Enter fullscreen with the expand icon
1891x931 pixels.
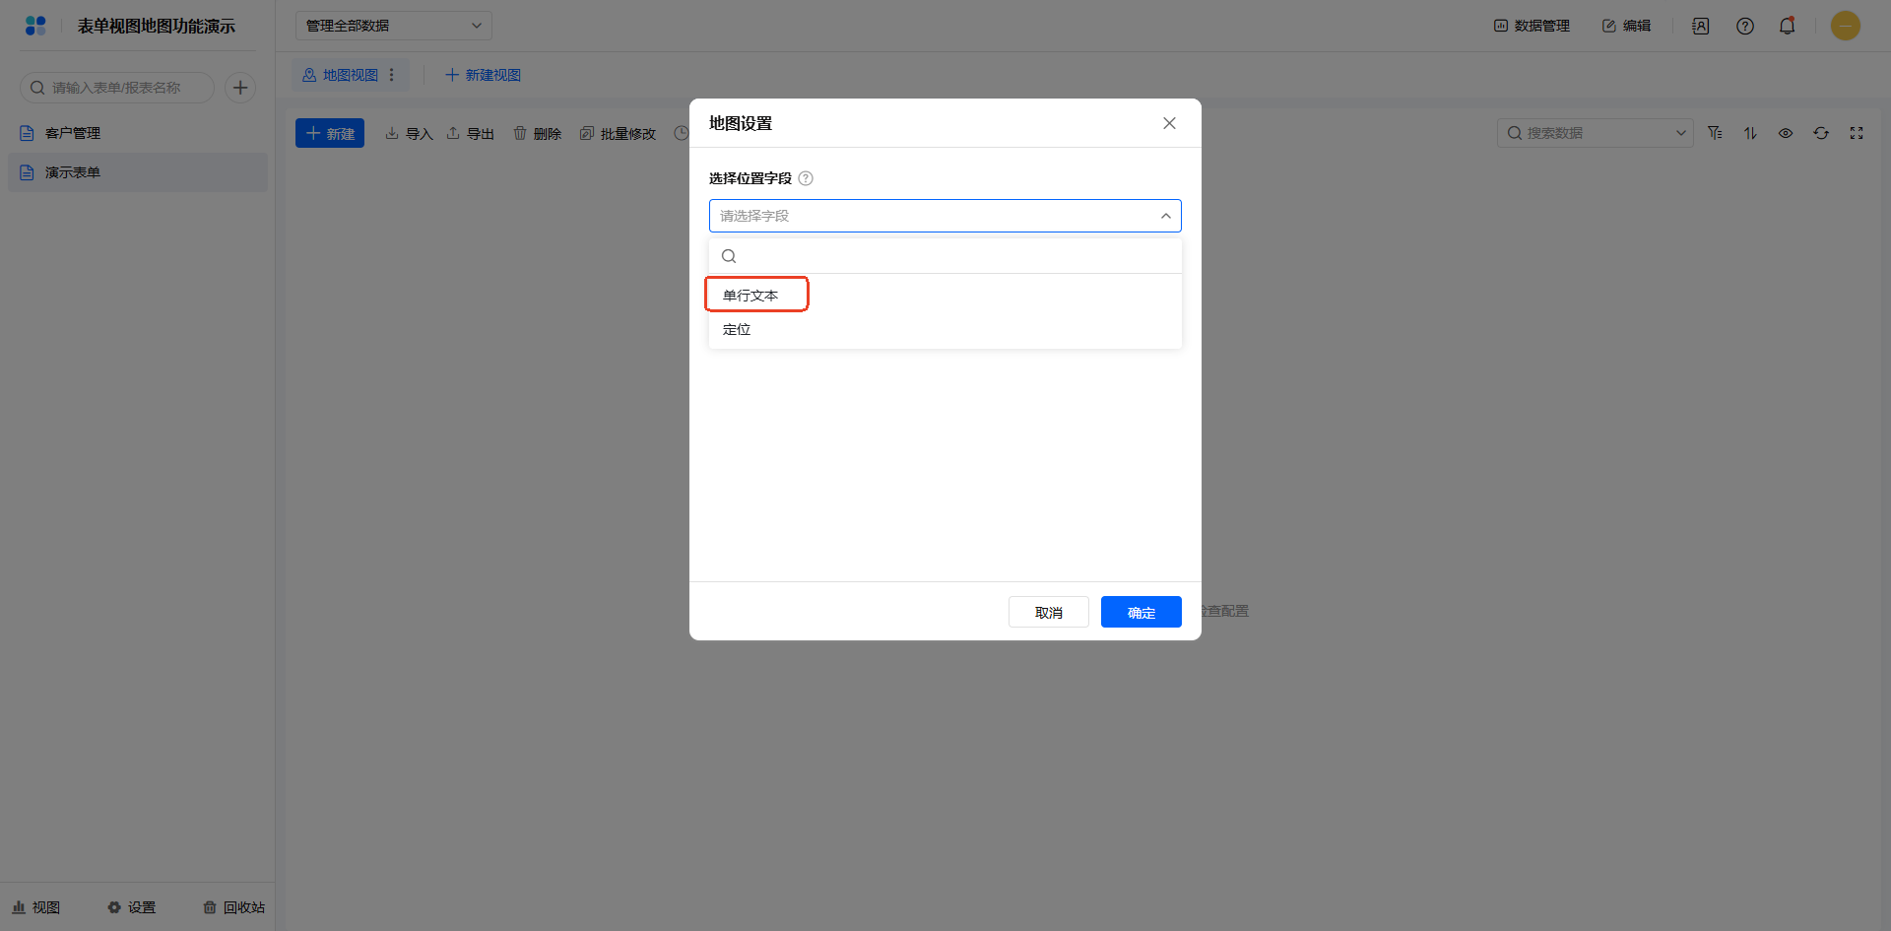tap(1857, 133)
